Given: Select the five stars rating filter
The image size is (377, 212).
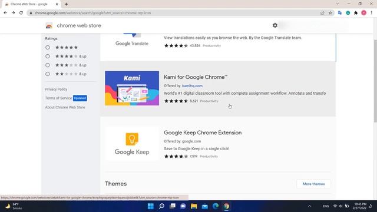Looking at the screenshot, I should point(48,47).
